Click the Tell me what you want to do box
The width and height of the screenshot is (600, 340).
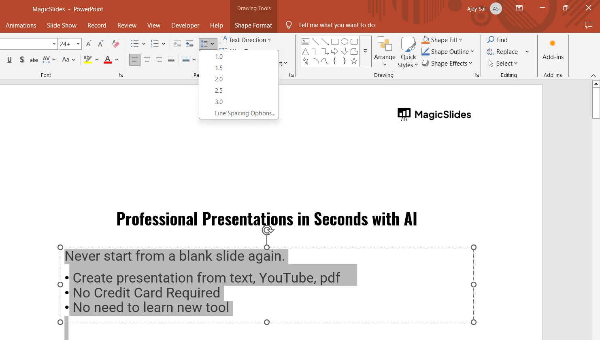(x=336, y=25)
